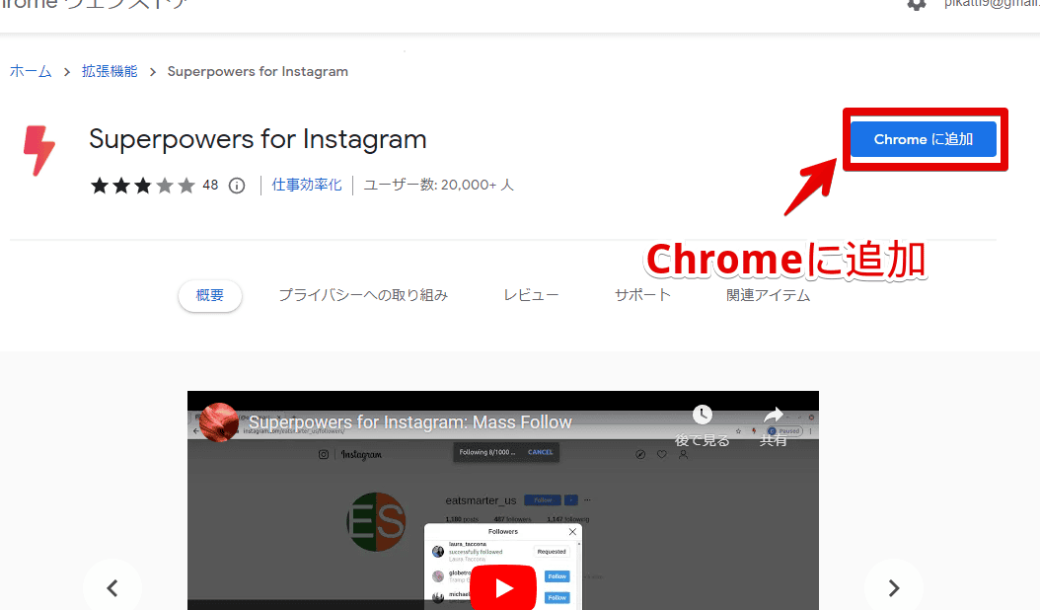Image resolution: width=1040 pixels, height=610 pixels.
Task: Click the settings gear icon
Action: click(x=917, y=4)
